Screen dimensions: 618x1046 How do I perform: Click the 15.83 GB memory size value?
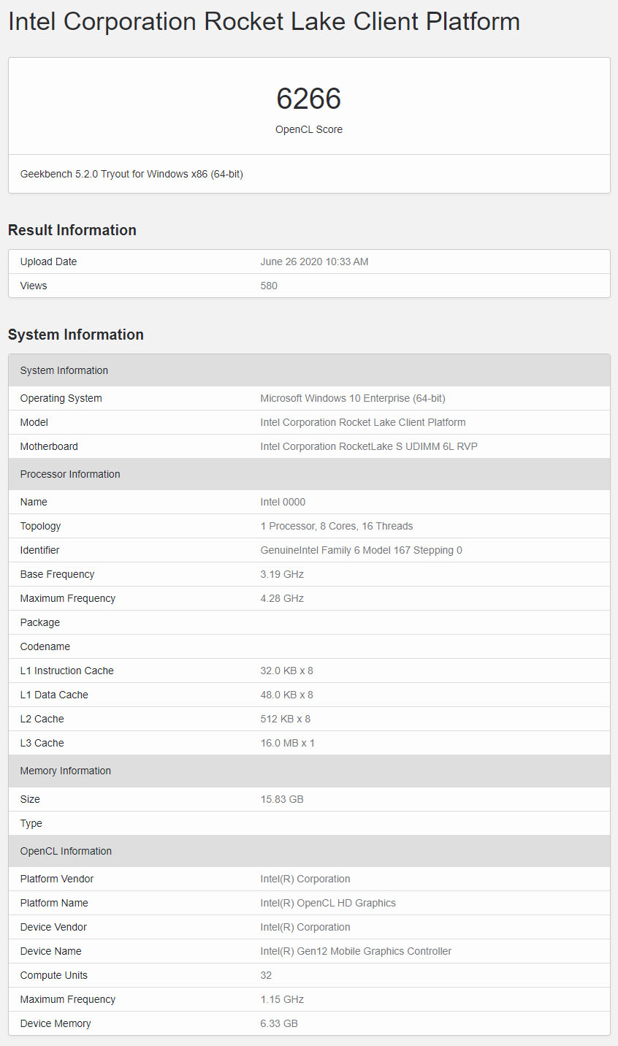(282, 799)
